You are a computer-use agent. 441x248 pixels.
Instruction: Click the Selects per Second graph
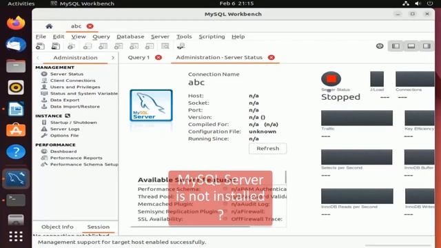tap(357, 157)
